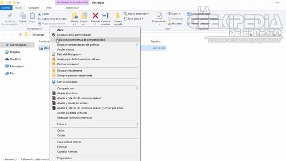Image resolution: width=286 pixels, height=161 pixels.
Task: Choose Anclar a Inicio
Action: pyautogui.click(x=95, y=50)
